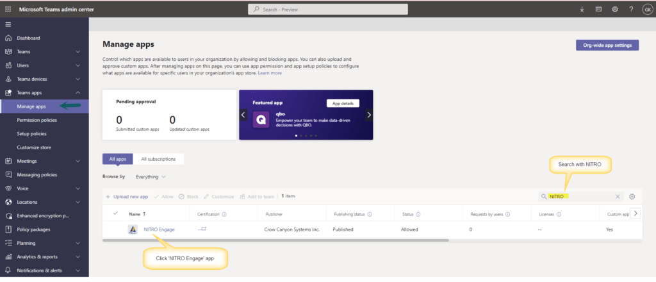Show Status column info icon
This screenshot has height=282, width=656.
tap(418, 214)
